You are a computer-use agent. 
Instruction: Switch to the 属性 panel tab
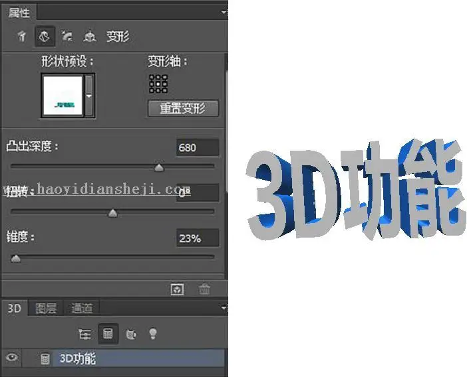point(19,13)
